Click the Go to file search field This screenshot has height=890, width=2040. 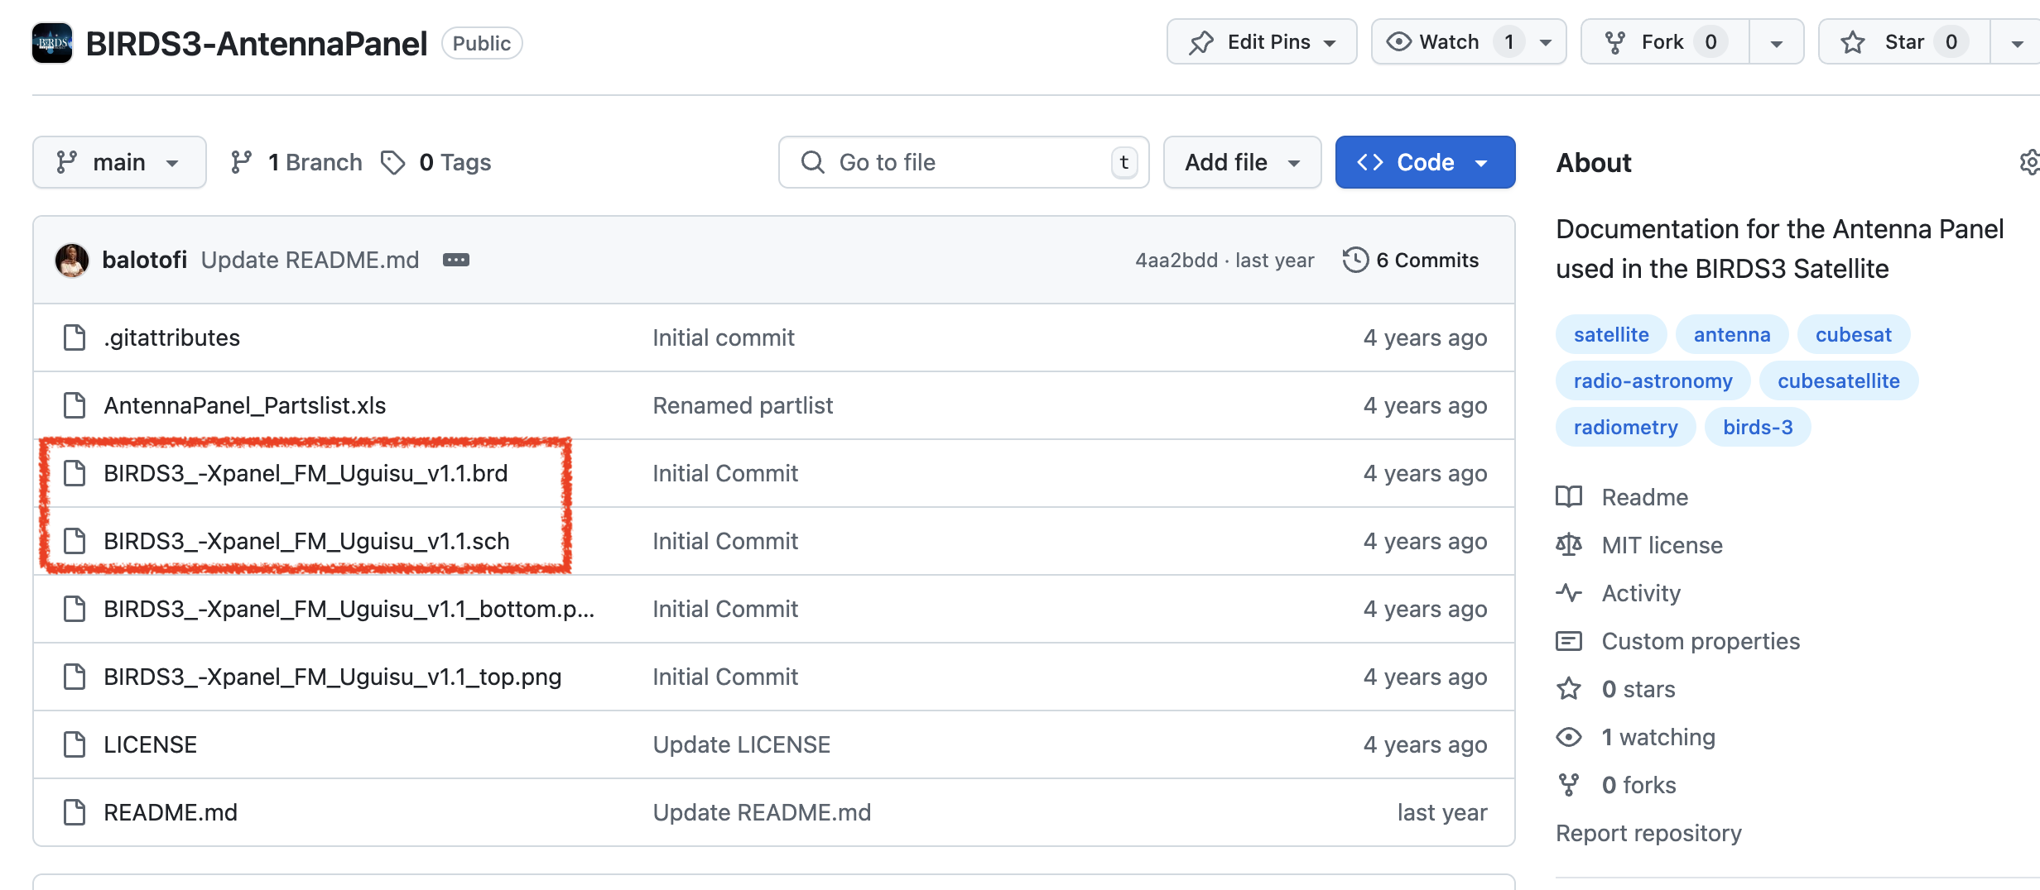(x=964, y=162)
